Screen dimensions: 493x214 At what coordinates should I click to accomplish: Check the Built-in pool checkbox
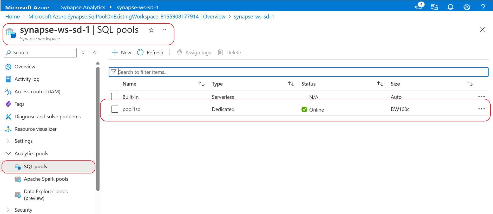point(115,97)
